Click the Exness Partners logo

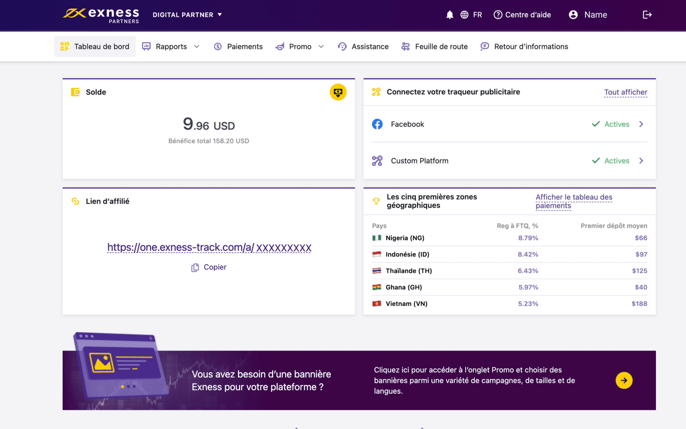click(101, 15)
